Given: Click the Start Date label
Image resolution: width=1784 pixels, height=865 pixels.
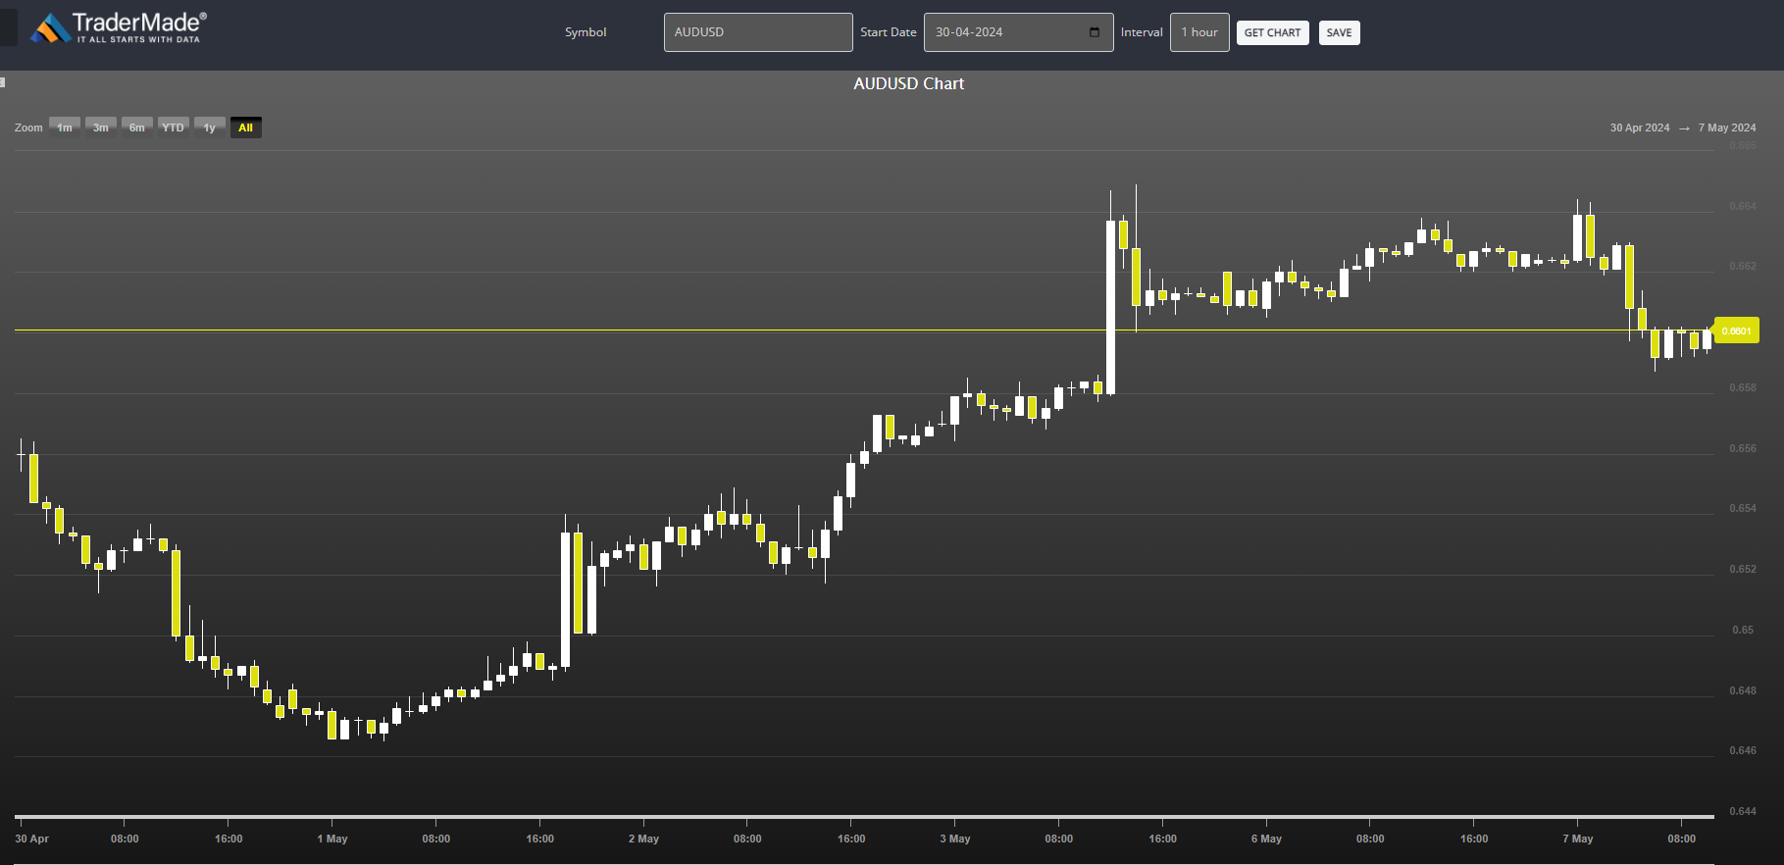Looking at the screenshot, I should (x=889, y=32).
